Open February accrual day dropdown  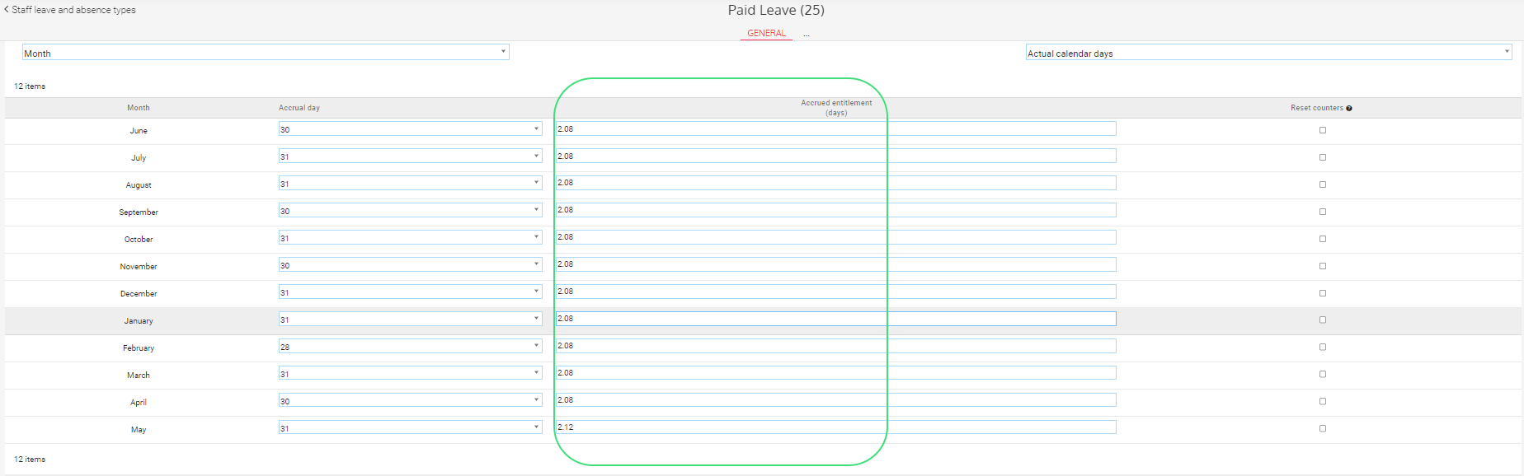click(410, 347)
